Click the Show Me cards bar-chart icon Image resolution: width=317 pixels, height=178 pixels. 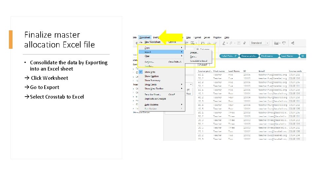point(276,43)
